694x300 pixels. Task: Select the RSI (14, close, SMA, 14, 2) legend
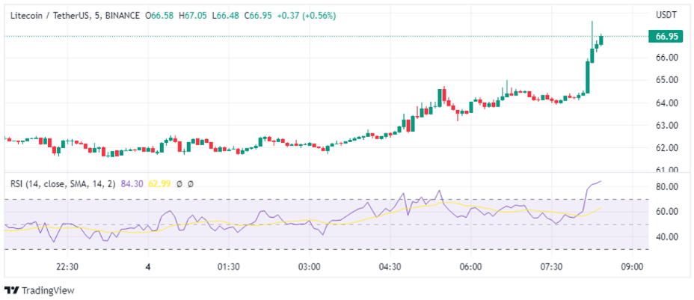pos(64,183)
